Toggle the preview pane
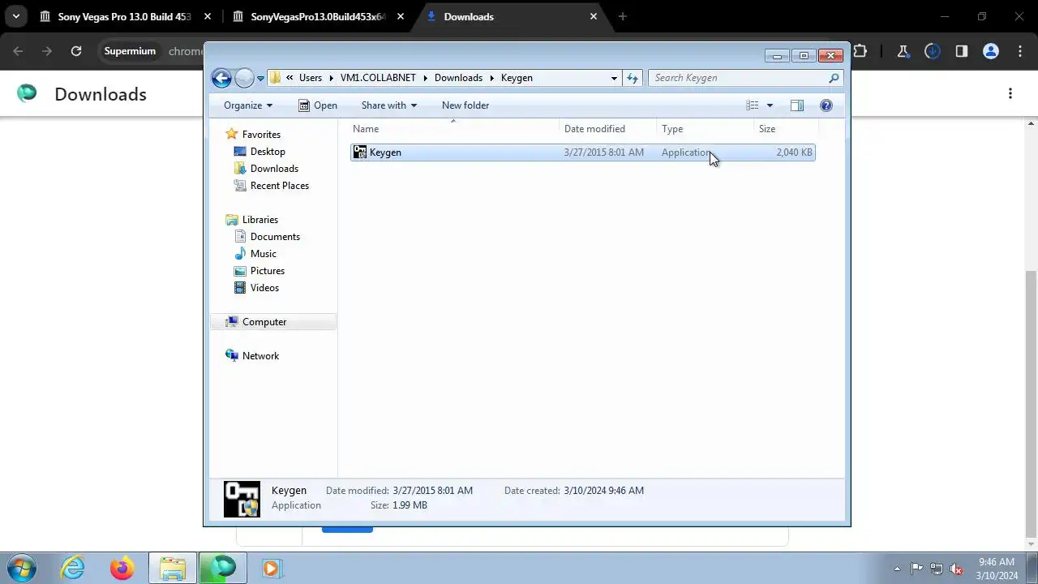The width and height of the screenshot is (1038, 584). pos(797,105)
